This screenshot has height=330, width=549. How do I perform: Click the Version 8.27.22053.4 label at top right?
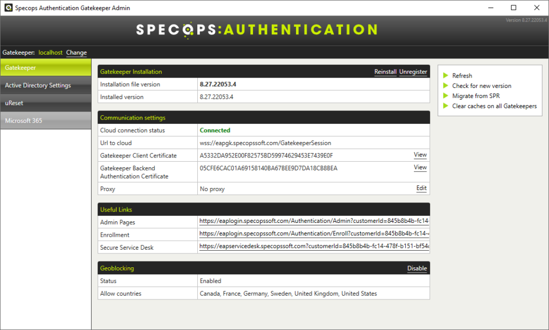526,20
